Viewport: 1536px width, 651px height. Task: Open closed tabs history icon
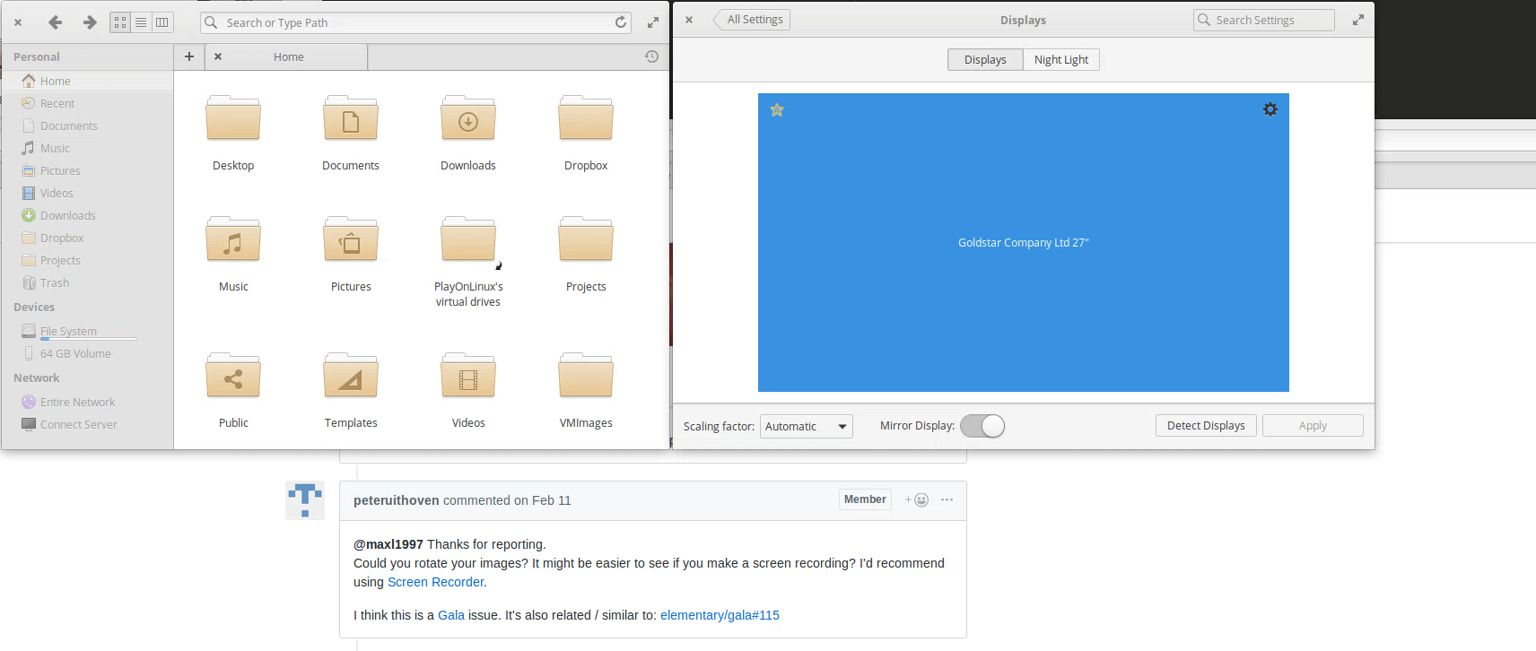coord(652,56)
